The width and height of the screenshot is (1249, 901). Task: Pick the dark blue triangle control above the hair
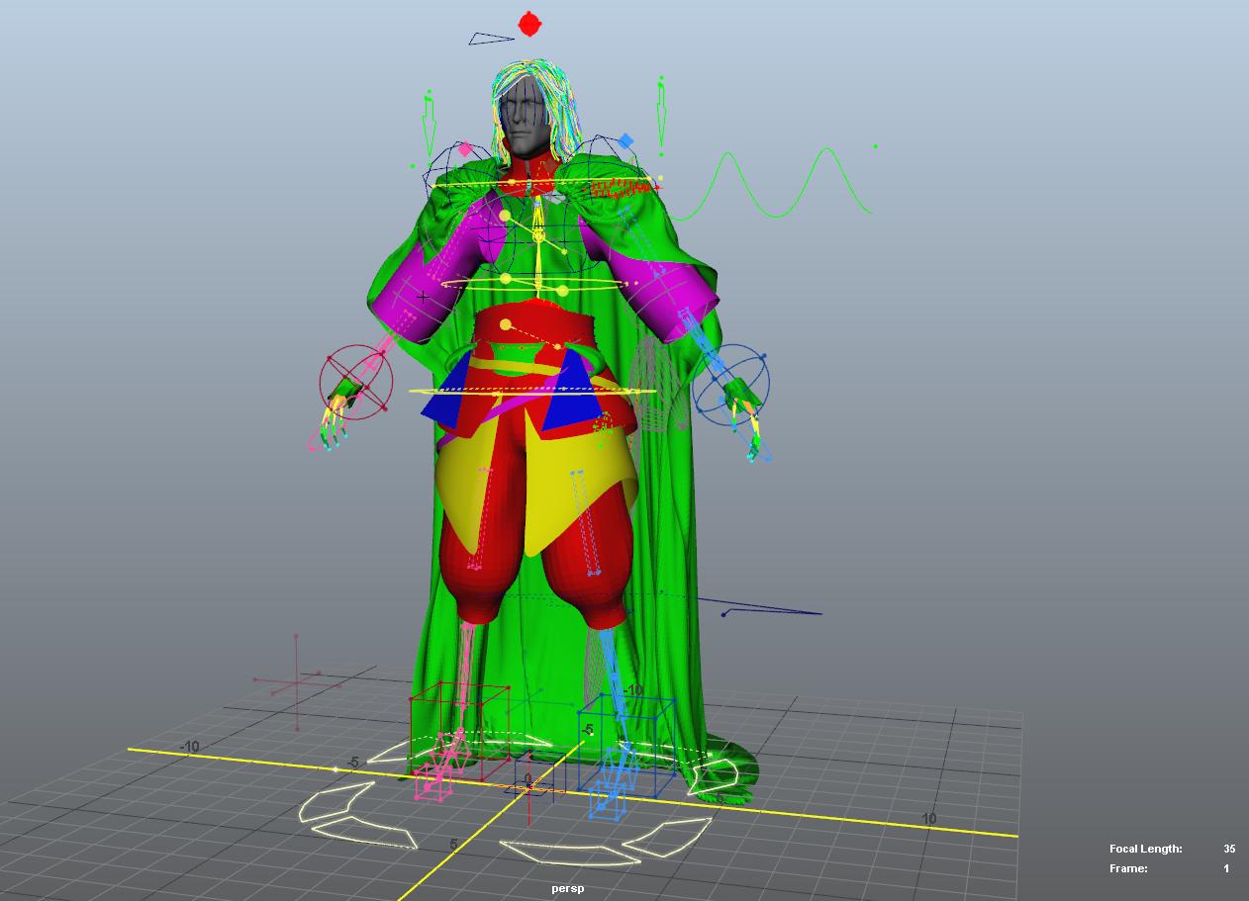tap(491, 39)
